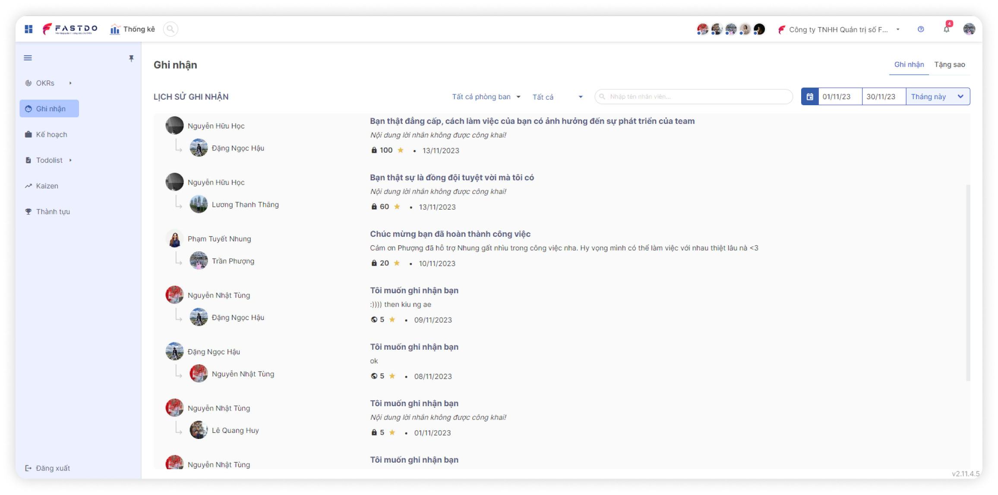Screen dimensions: 998x495
Task: Open the Tháng này period dropdown
Action: coord(938,97)
